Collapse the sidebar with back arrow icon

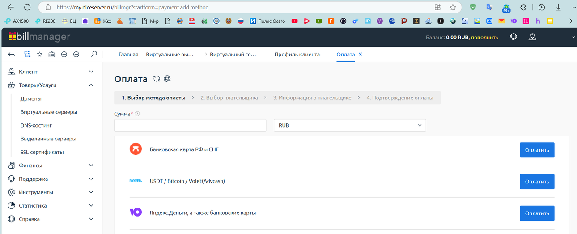click(x=12, y=54)
